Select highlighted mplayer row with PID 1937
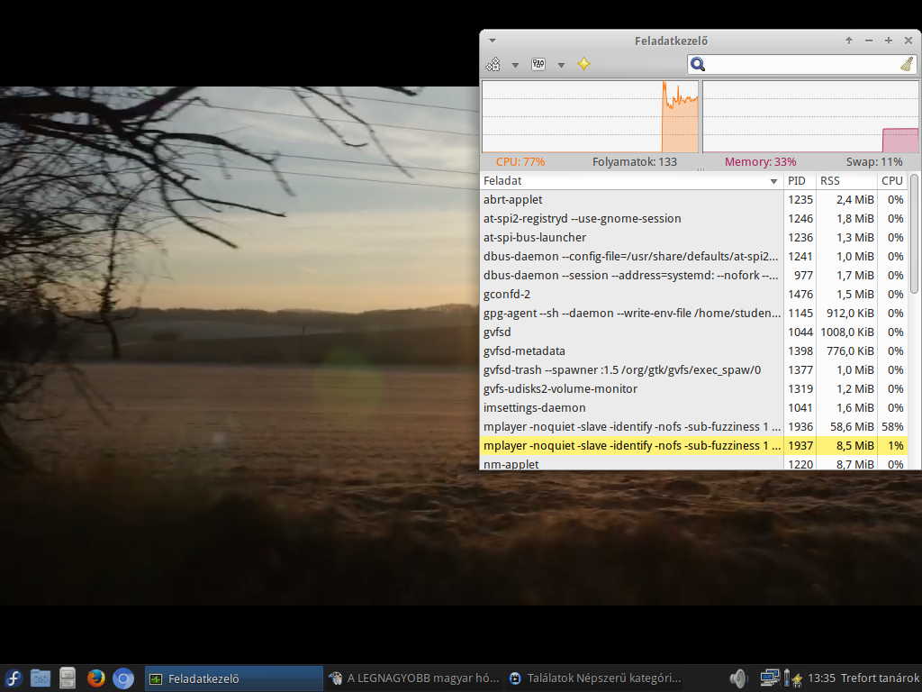Screen dimensions: 922x692 pyautogui.click(x=694, y=445)
